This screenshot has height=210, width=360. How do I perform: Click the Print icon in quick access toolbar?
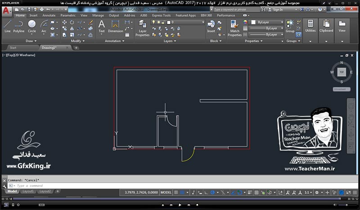pos(41,9)
